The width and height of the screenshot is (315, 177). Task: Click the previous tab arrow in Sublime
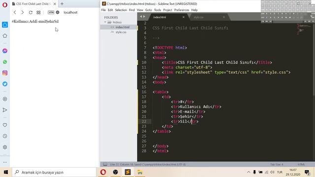point(141,17)
